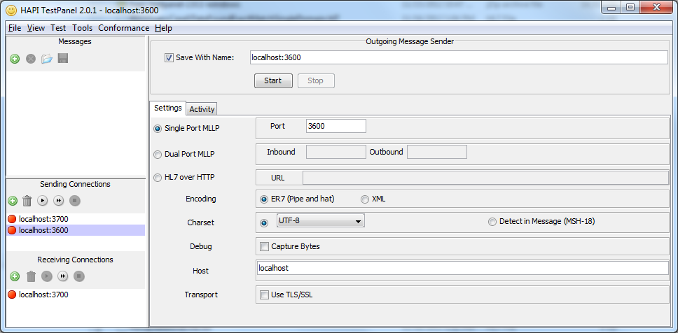Stop the selected sending connection

[74, 201]
